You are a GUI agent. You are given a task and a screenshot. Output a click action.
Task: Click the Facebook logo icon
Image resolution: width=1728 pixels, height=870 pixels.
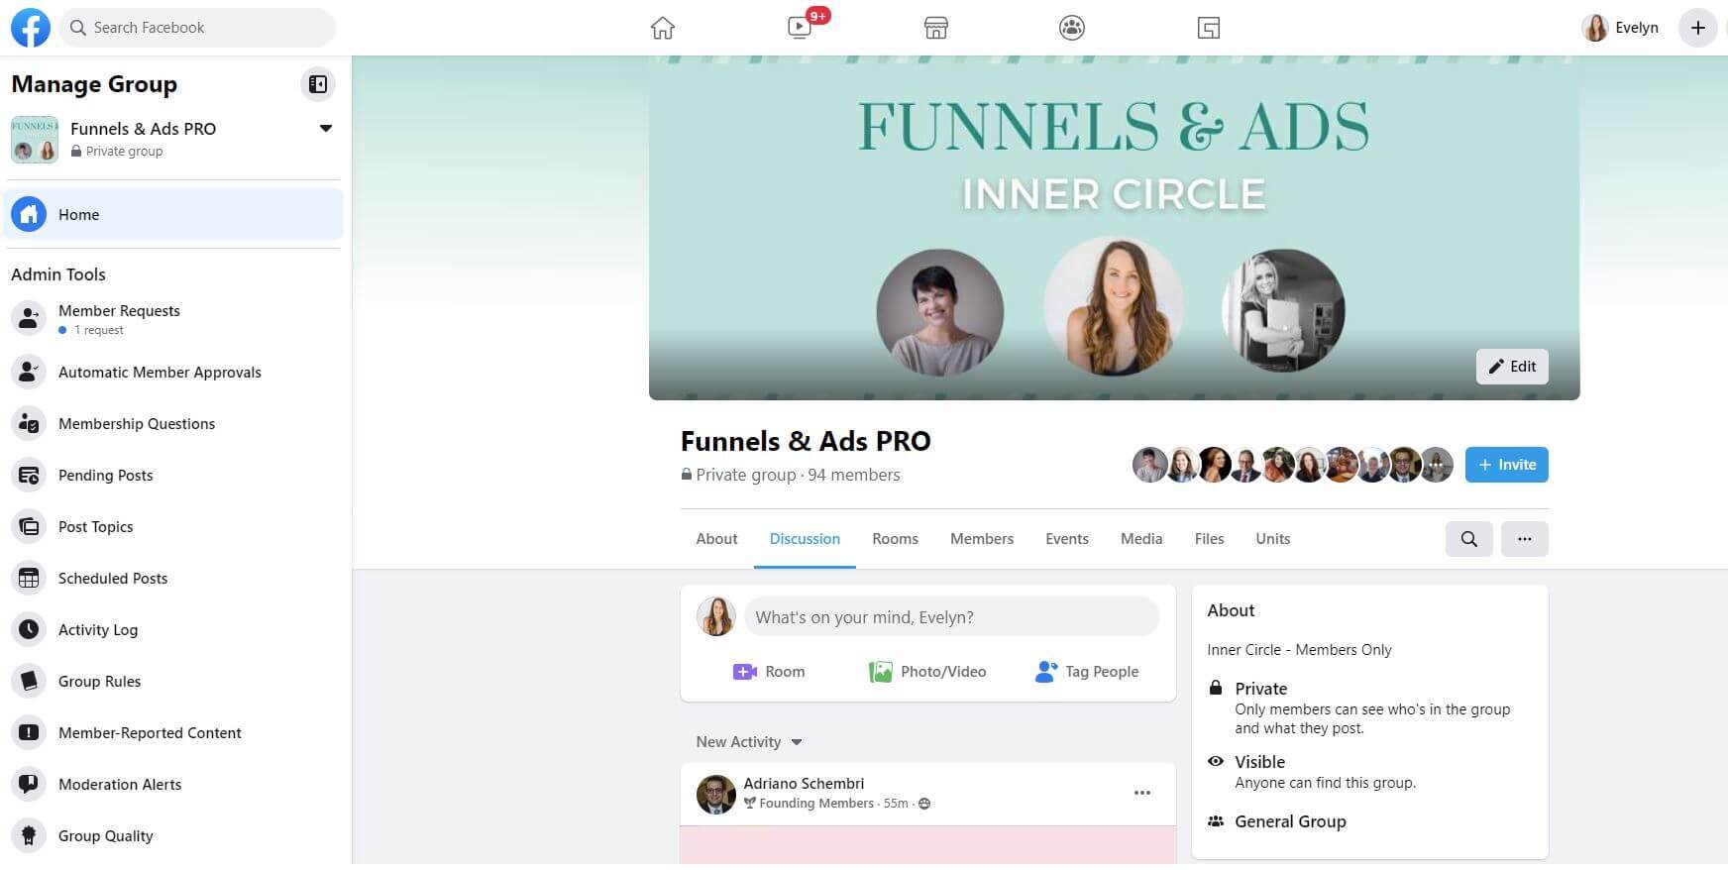pyautogui.click(x=31, y=28)
